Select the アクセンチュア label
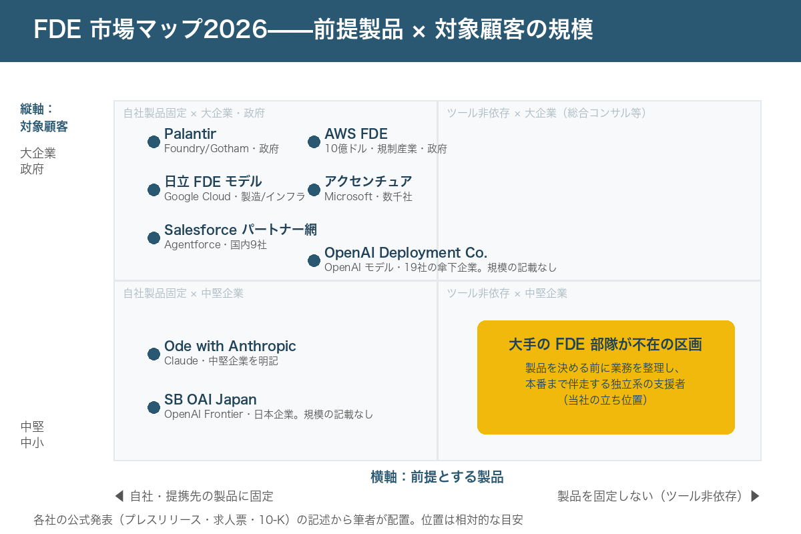 click(368, 182)
